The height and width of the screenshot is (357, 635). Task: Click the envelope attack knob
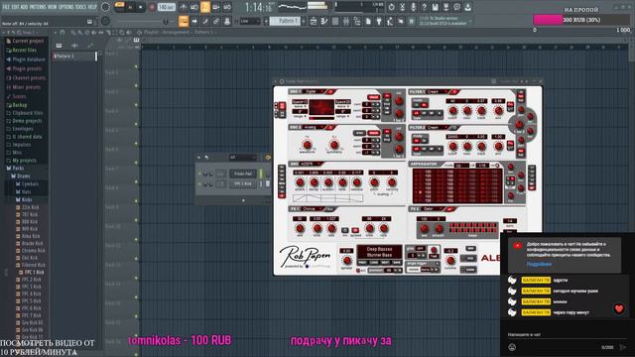300,182
